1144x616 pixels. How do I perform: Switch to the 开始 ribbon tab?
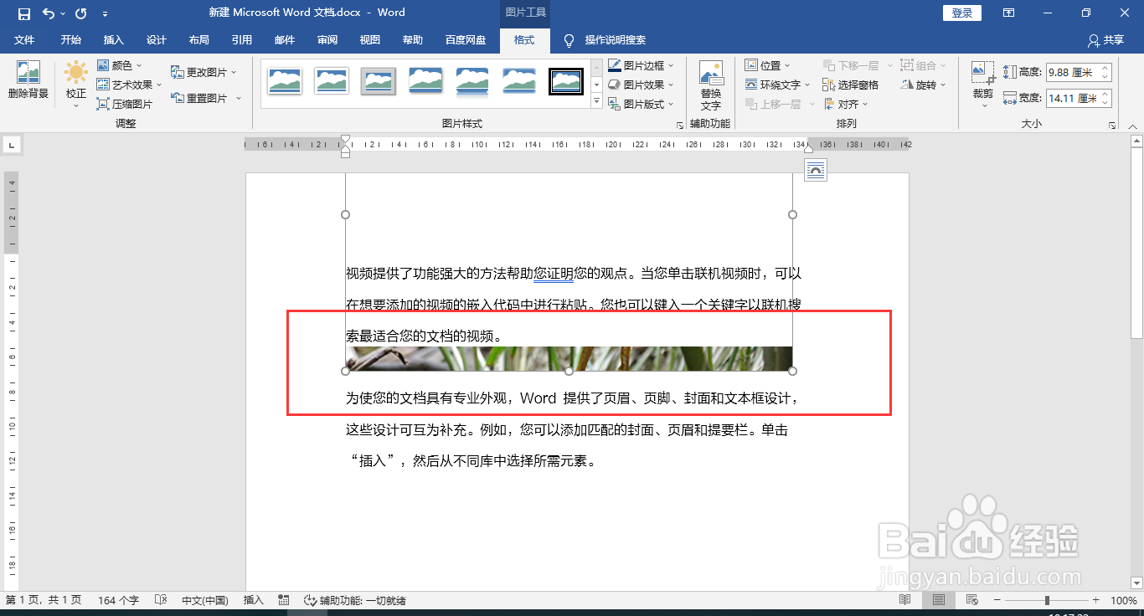[72, 39]
